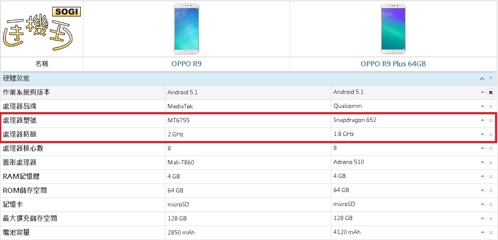The width and height of the screenshot is (498, 240).
Task: Select the Snapdragon 652 value
Action: pos(355,120)
